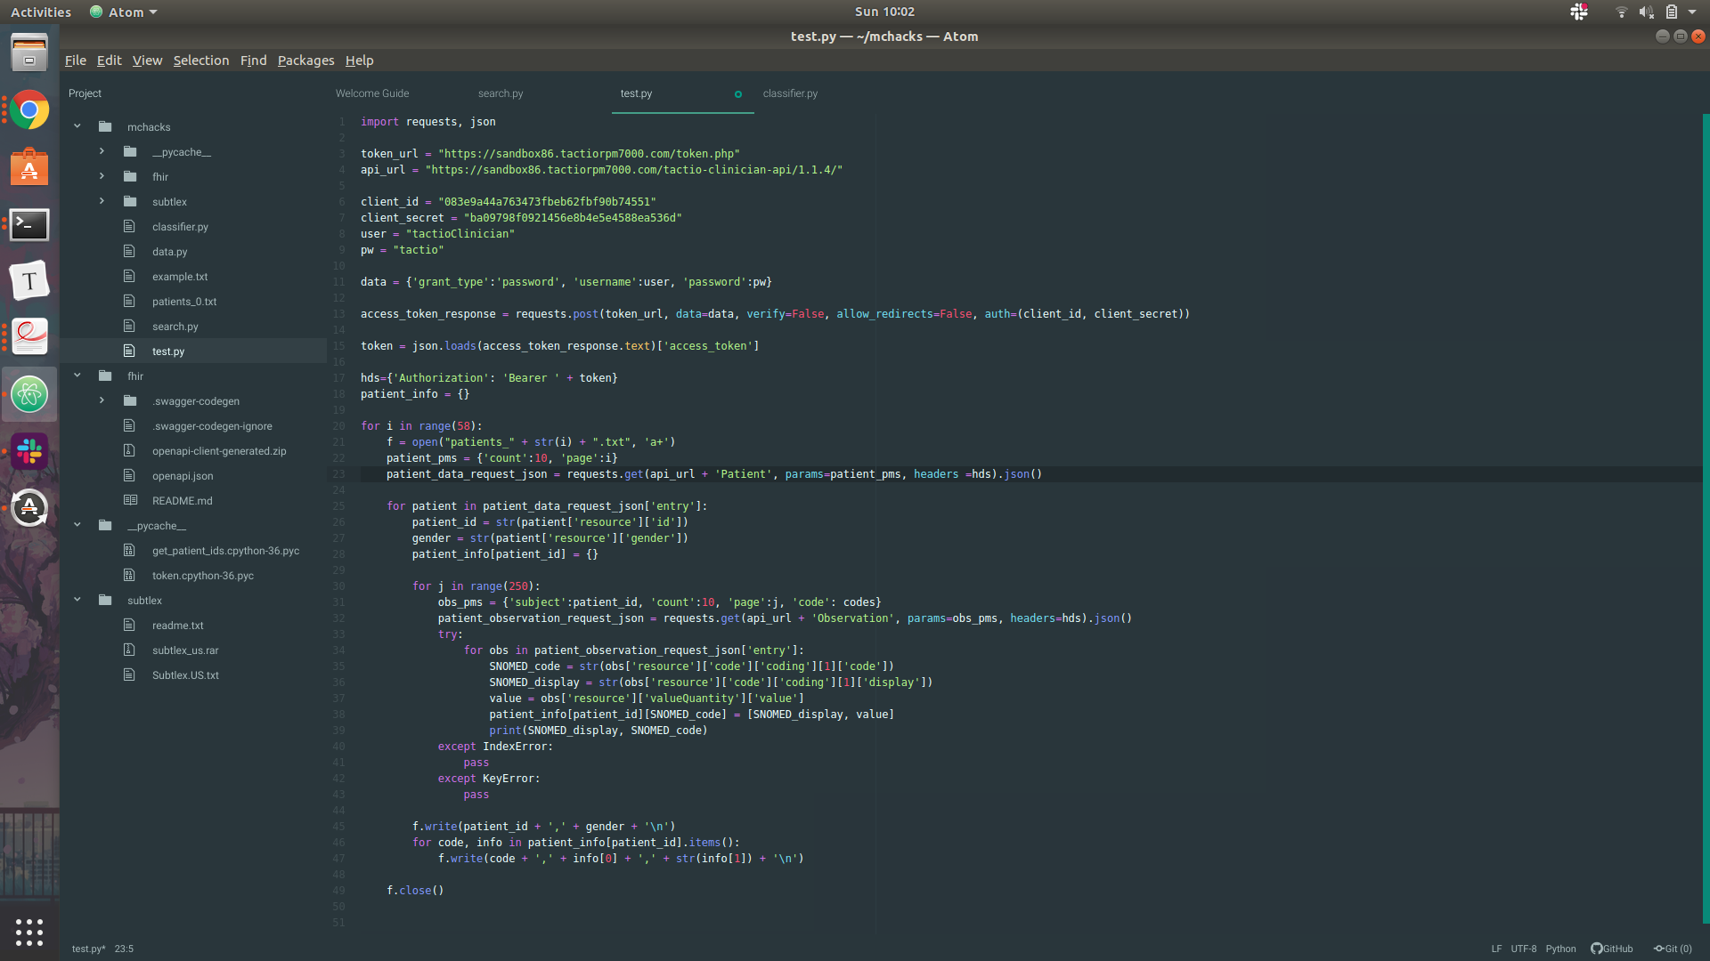Click the LF line ending selector

click(1496, 949)
